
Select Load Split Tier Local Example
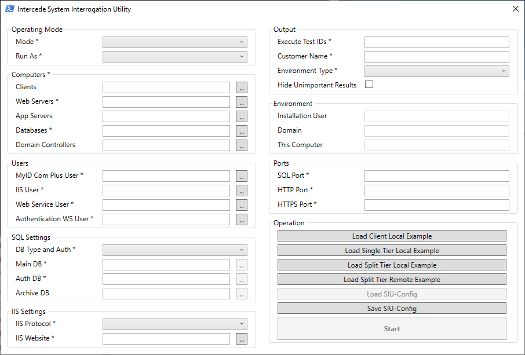click(392, 265)
